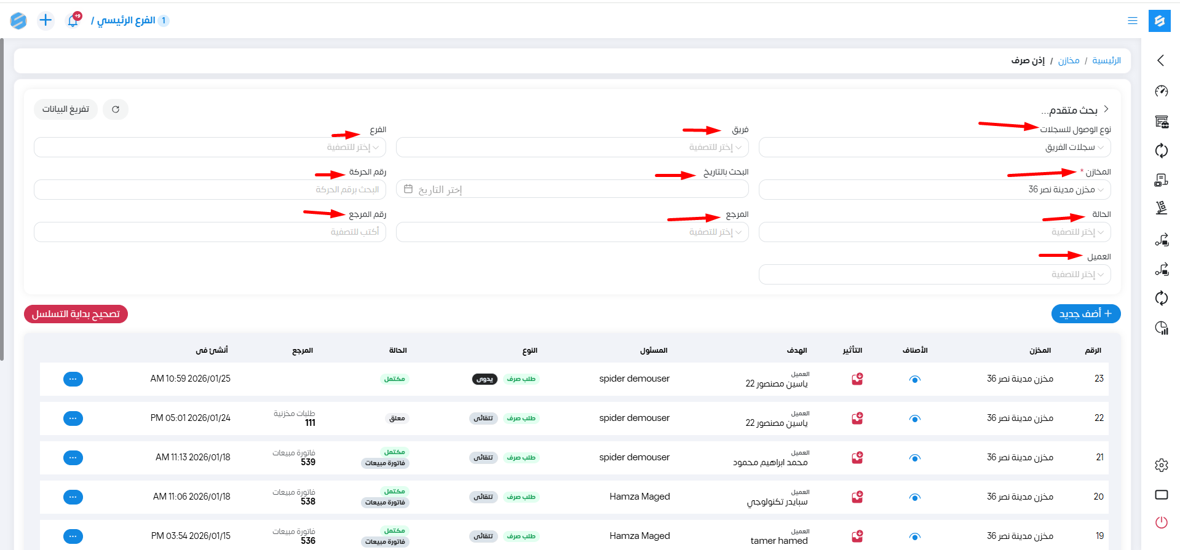Refresh the filter results with reload icon
Viewport: 1180px width, 550px height.
click(116, 109)
